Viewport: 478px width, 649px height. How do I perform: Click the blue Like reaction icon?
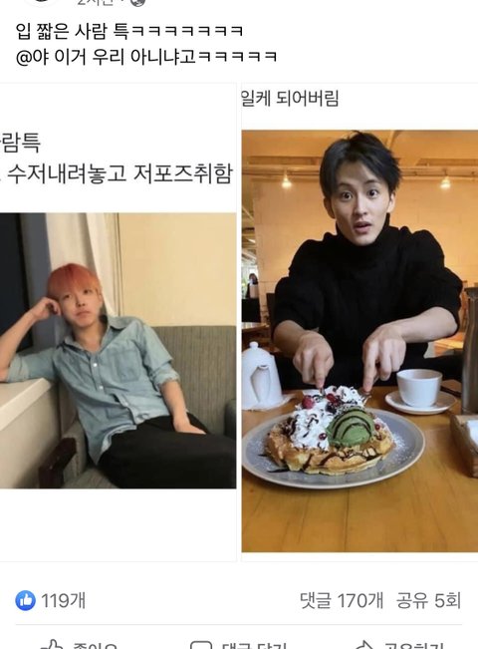click(x=25, y=600)
